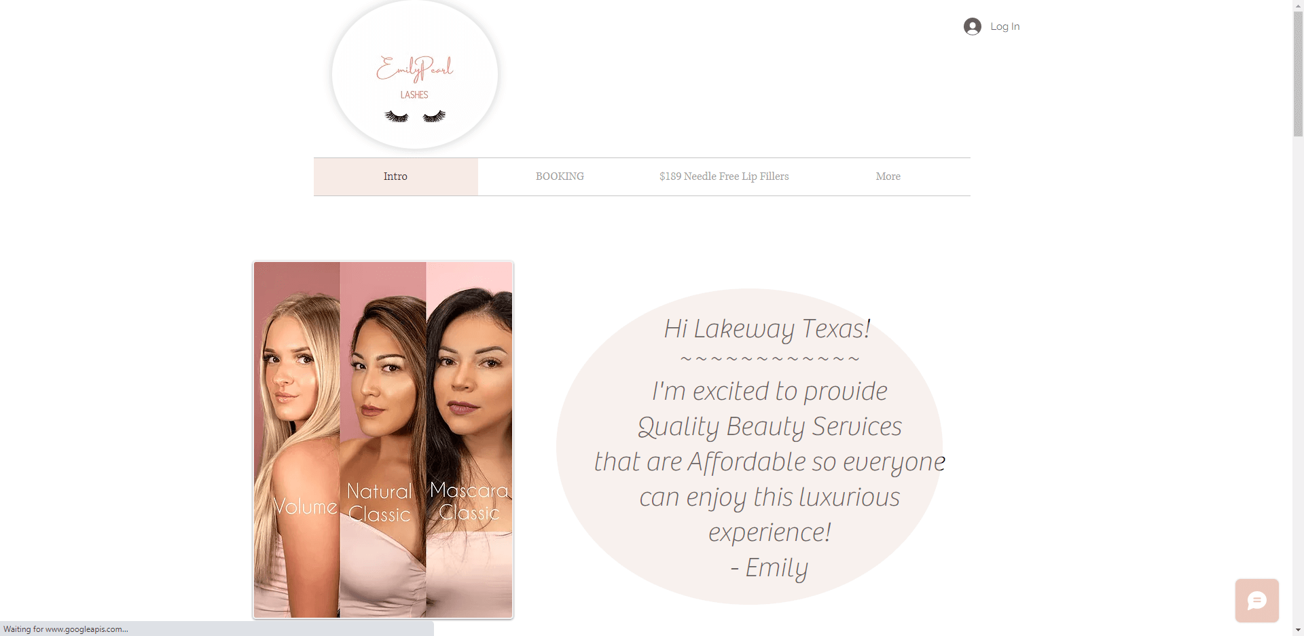
Task: Click the Emily Pearl Lashes logo
Action: tap(415, 74)
